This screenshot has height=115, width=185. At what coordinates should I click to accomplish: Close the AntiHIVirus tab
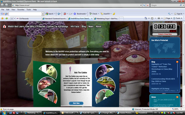point(92,18)
